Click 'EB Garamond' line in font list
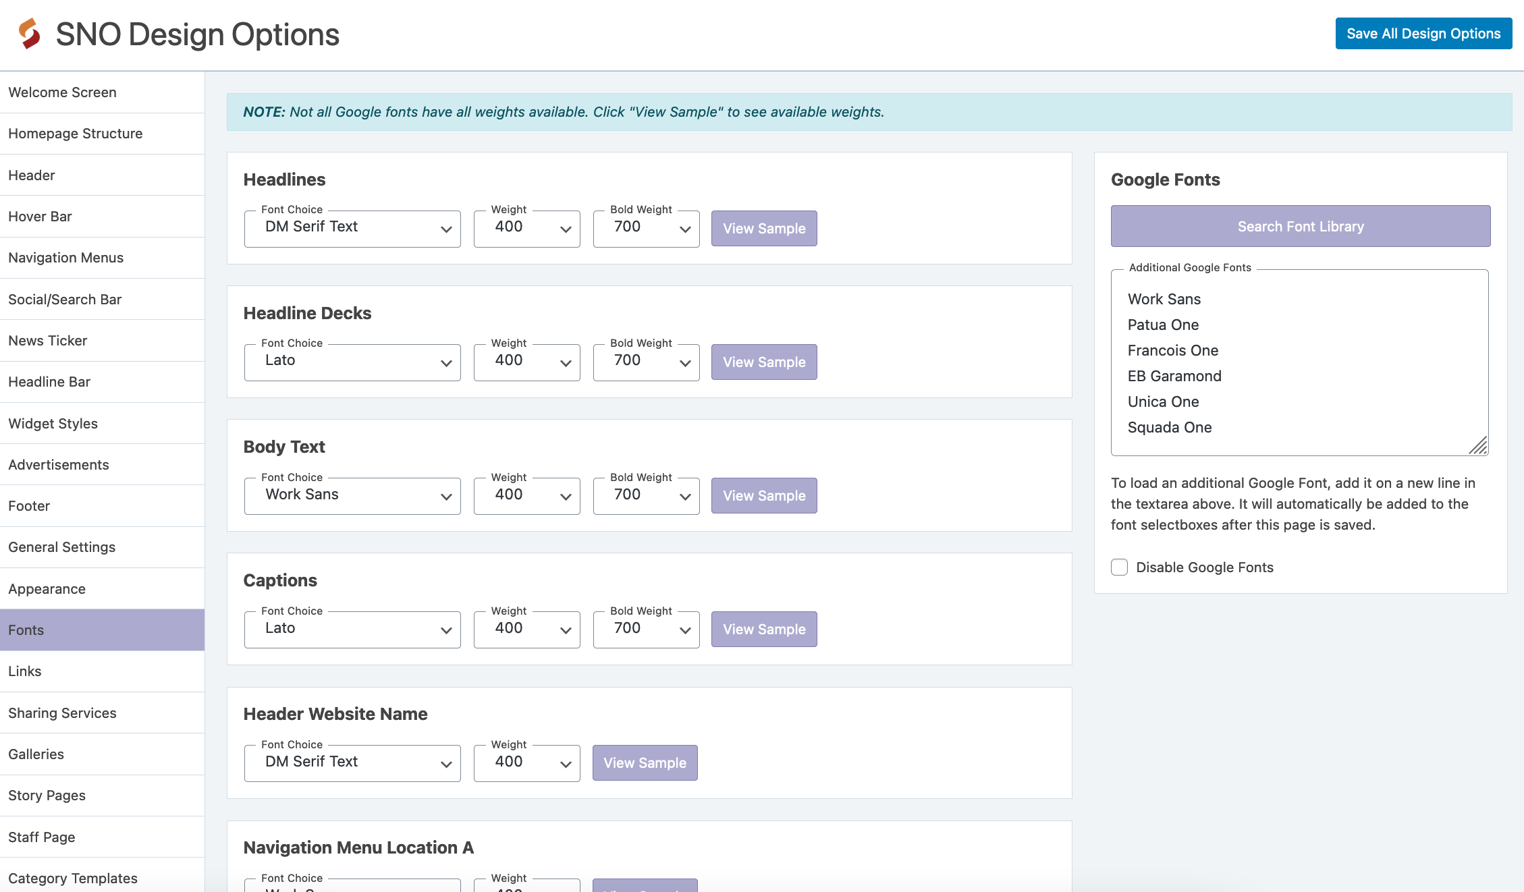The width and height of the screenshot is (1524, 892). [1174, 376]
